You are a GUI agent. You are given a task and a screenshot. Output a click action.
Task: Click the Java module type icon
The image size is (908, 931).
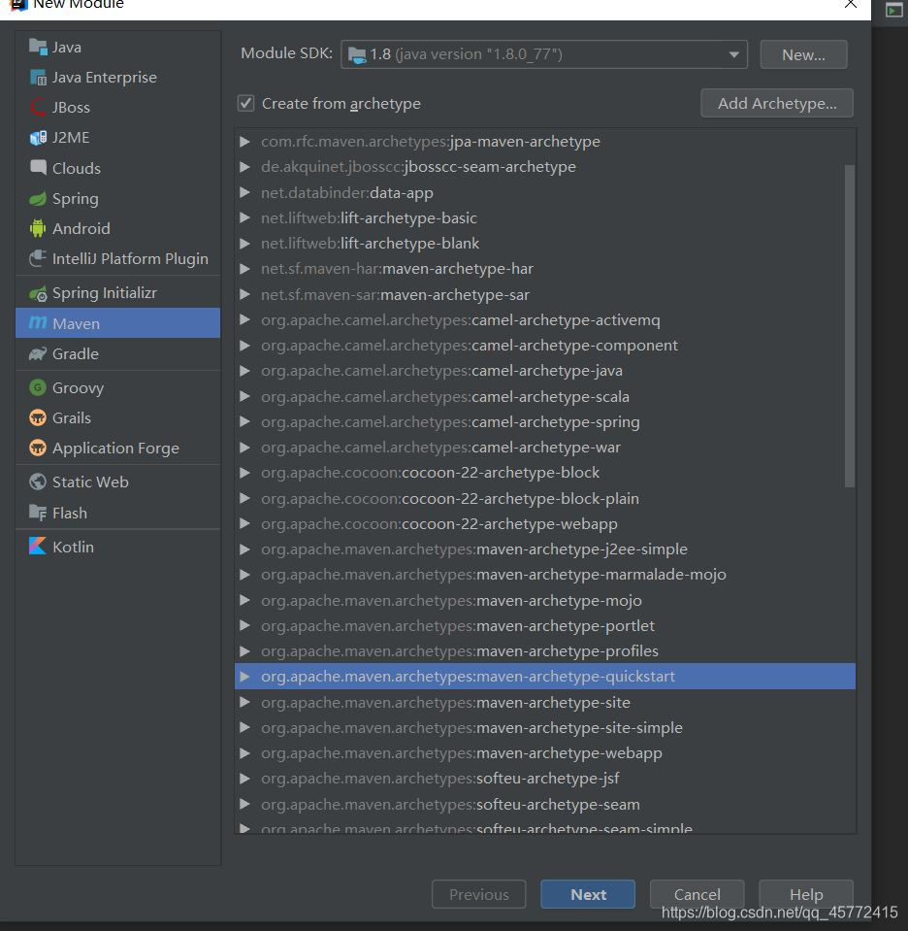coord(38,47)
